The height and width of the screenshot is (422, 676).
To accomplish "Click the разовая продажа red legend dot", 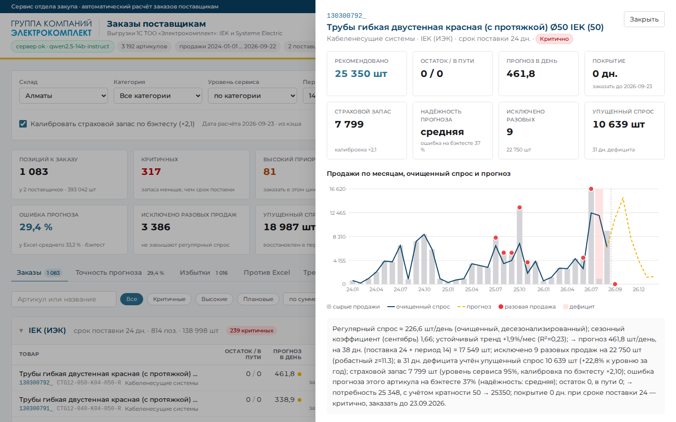I will pos(501,307).
